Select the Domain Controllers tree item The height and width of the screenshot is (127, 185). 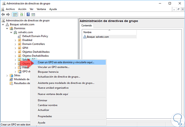pyautogui.click(x=34, y=44)
